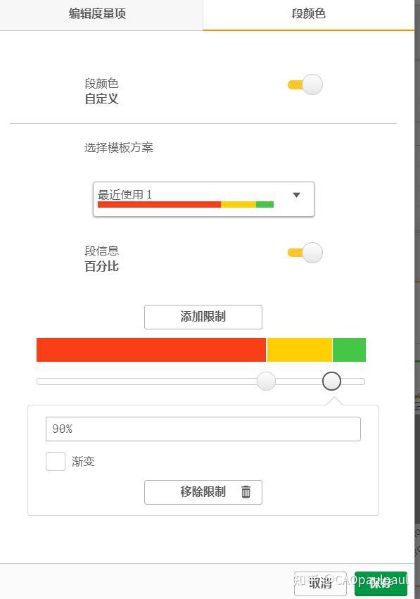The width and height of the screenshot is (420, 599).
Task: Disable the 段颜色 custom toggle
Action: pos(304,84)
